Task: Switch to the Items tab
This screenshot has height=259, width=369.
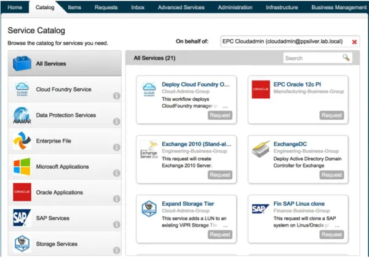Action: pos(74,7)
